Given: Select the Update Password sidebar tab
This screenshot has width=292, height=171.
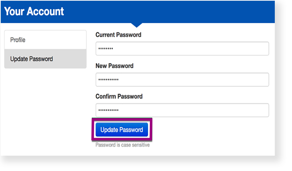Looking at the screenshot, I should pos(45,59).
